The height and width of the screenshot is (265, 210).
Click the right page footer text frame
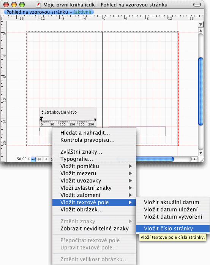(150, 131)
